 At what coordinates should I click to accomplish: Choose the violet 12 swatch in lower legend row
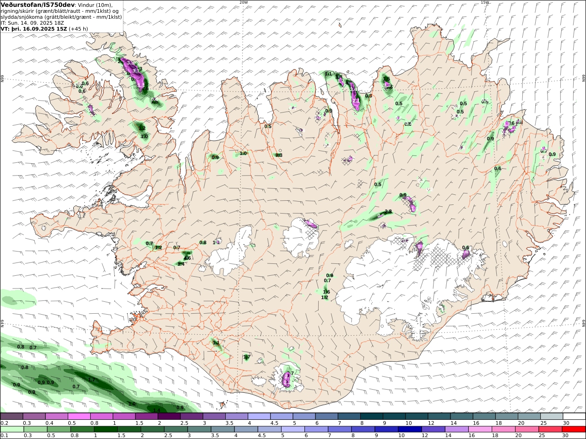(433, 429)
